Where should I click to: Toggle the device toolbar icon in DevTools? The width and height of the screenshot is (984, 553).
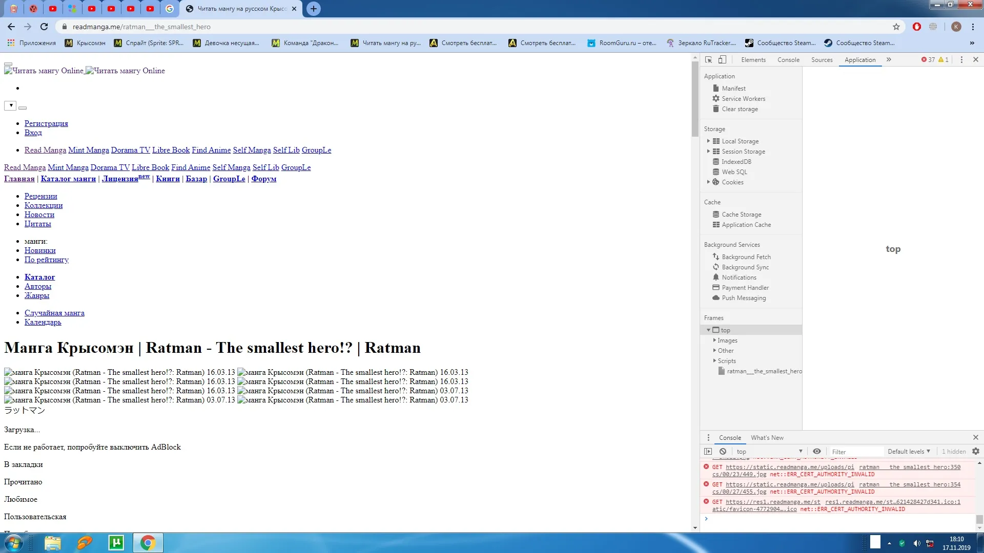pyautogui.click(x=722, y=60)
